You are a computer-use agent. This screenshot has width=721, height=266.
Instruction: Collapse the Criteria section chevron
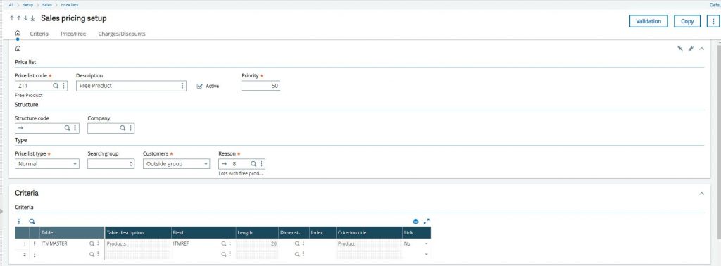coord(702,194)
